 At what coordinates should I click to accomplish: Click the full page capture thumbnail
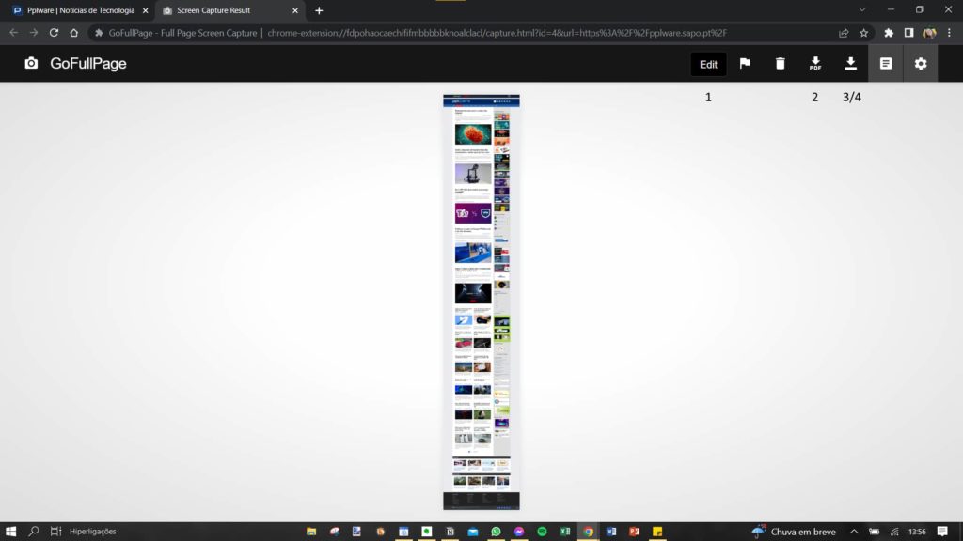tap(481, 301)
